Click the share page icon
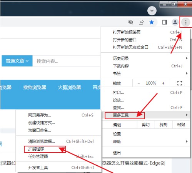Screen dimensions: 192x173 (x=141, y=22)
